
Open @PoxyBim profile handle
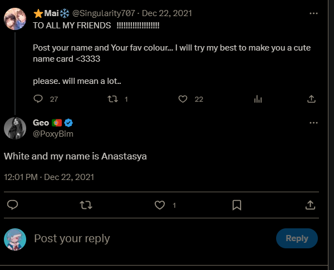point(53,134)
